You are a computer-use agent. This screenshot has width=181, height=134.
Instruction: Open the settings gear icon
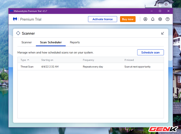pyautogui.click(x=160, y=19)
